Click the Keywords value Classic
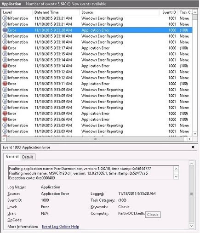 pyautogui.click(x=124, y=207)
